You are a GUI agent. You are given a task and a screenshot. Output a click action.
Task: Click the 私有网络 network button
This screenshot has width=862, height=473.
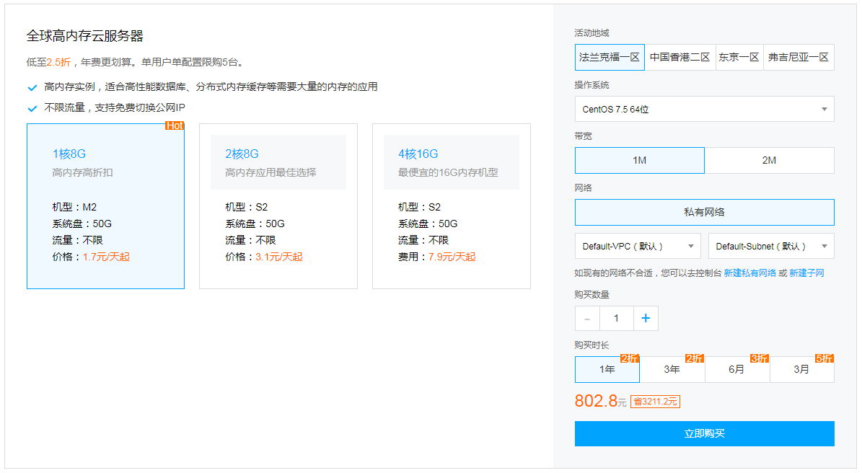[x=704, y=212]
